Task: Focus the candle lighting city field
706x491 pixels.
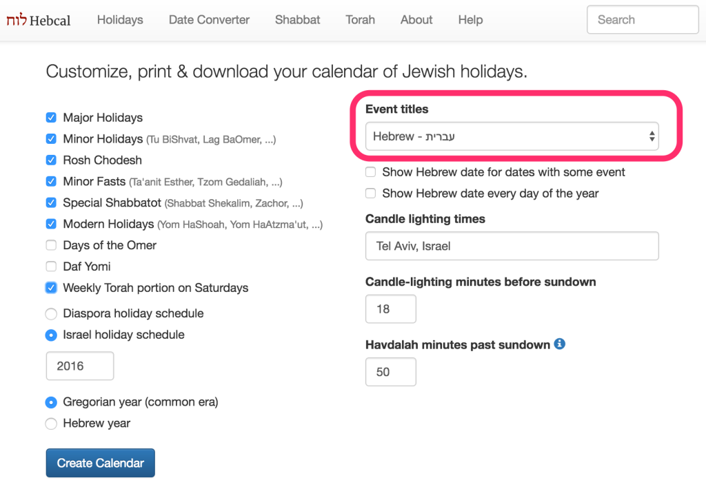Action: (512, 246)
